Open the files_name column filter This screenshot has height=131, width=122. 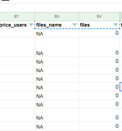coord(75,25)
